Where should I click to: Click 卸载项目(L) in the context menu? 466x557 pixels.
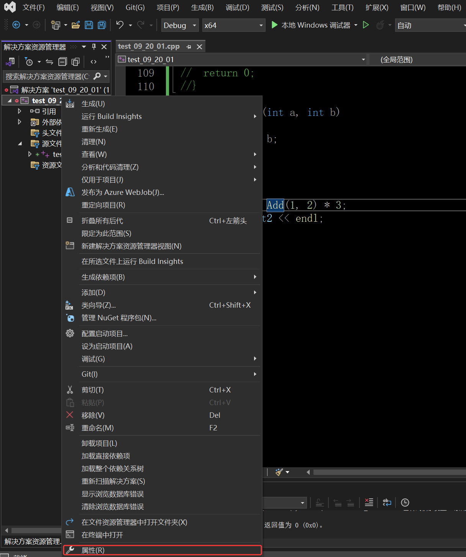(x=99, y=443)
